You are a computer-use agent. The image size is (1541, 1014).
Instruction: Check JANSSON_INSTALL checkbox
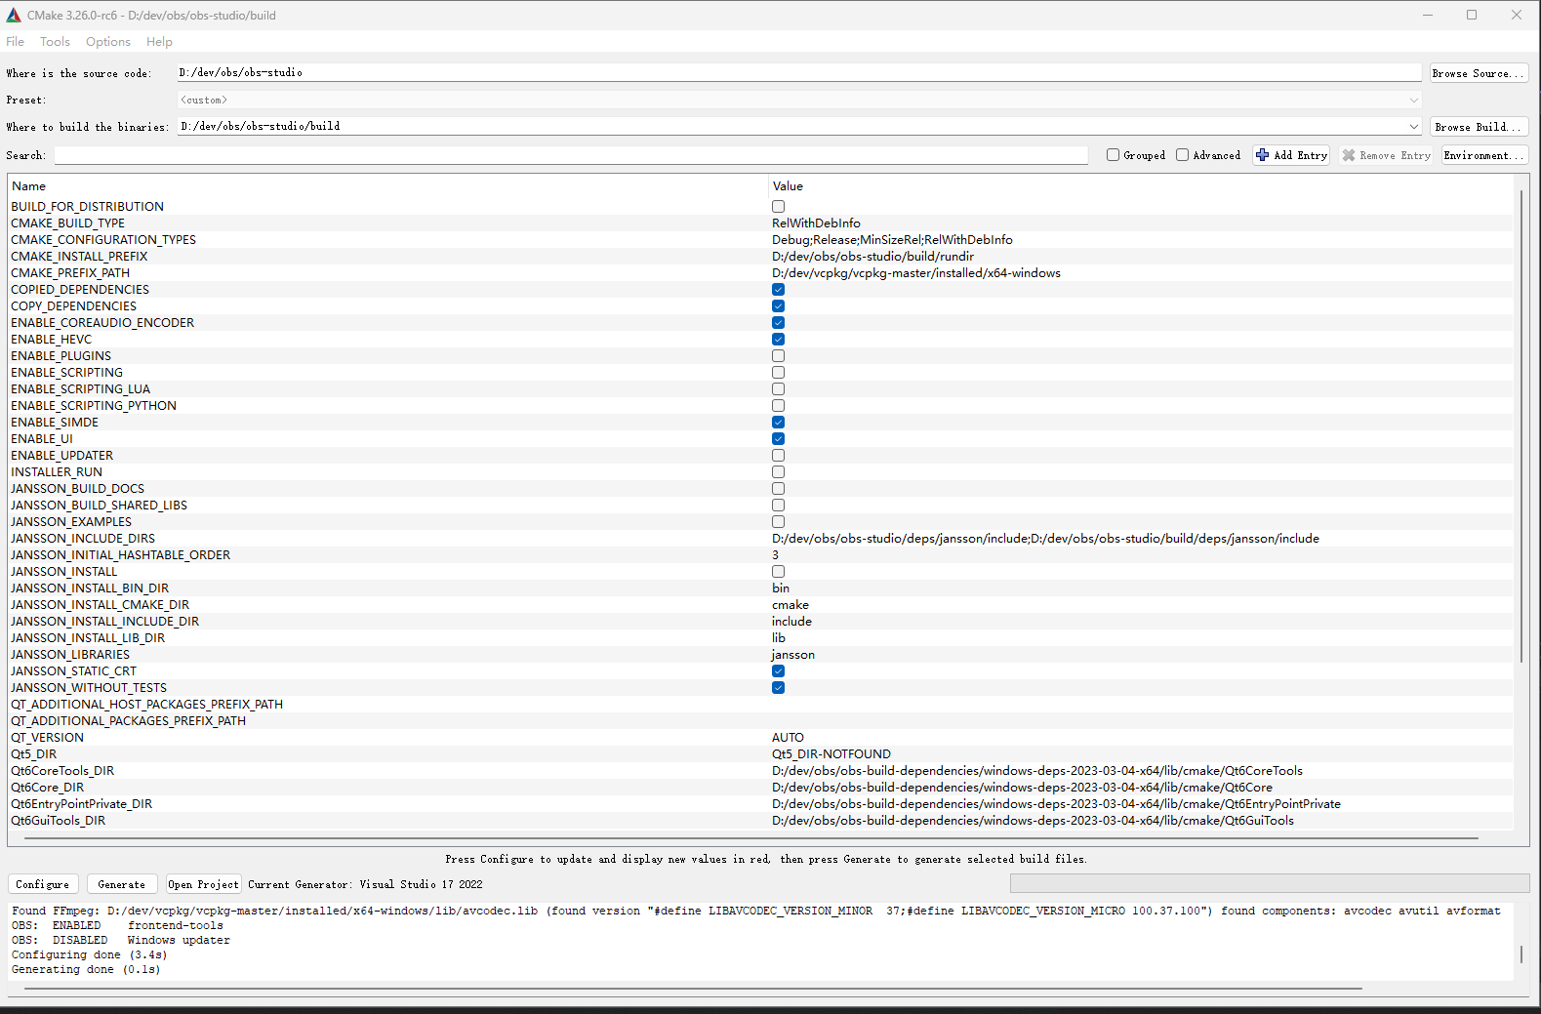tap(778, 572)
